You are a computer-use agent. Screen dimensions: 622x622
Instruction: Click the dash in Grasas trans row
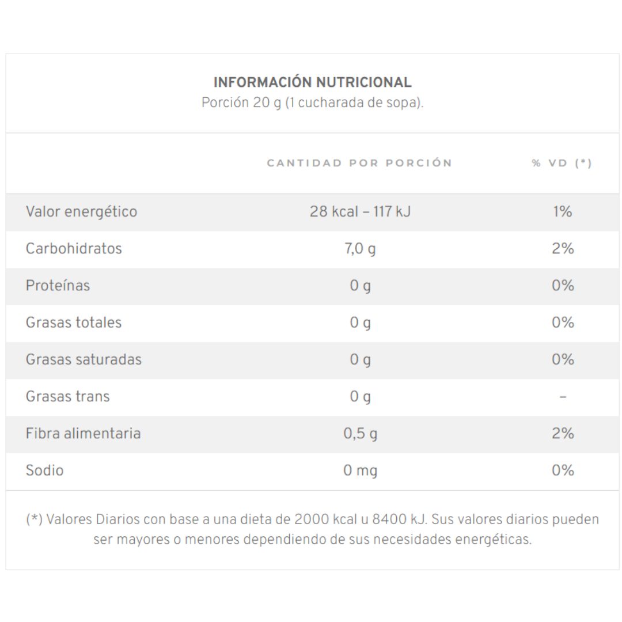pos(563,396)
